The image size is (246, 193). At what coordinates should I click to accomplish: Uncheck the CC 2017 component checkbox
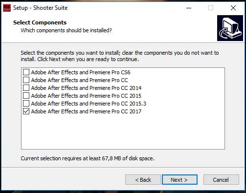(x=26, y=111)
